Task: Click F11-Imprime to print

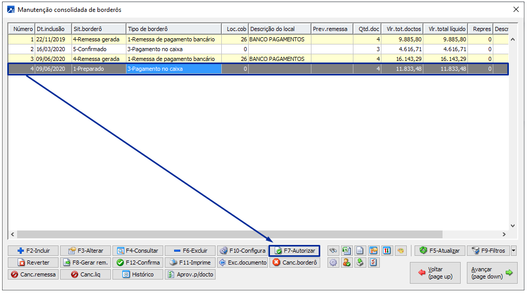Action: point(190,263)
